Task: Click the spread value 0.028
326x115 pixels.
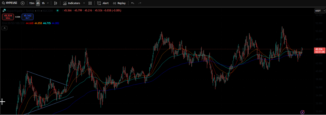Action: pos(18,17)
